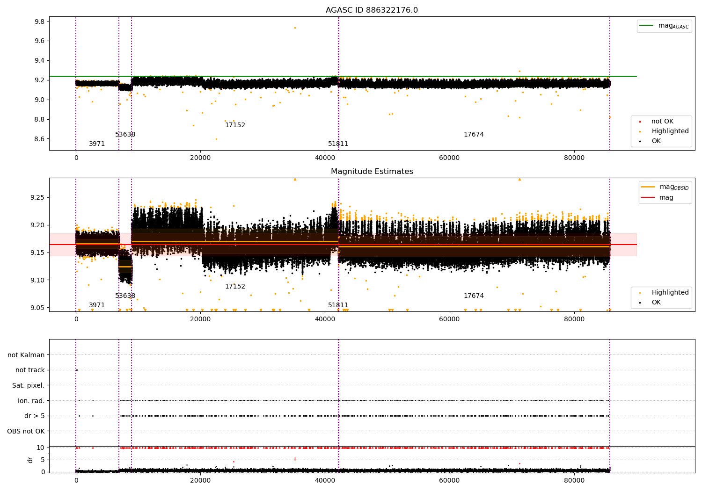Click the 20000 x-axis tick under bottom plot
This screenshot has width=702, height=491.
200,481
